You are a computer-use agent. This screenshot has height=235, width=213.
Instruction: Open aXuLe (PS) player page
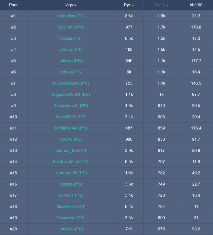(x=71, y=50)
